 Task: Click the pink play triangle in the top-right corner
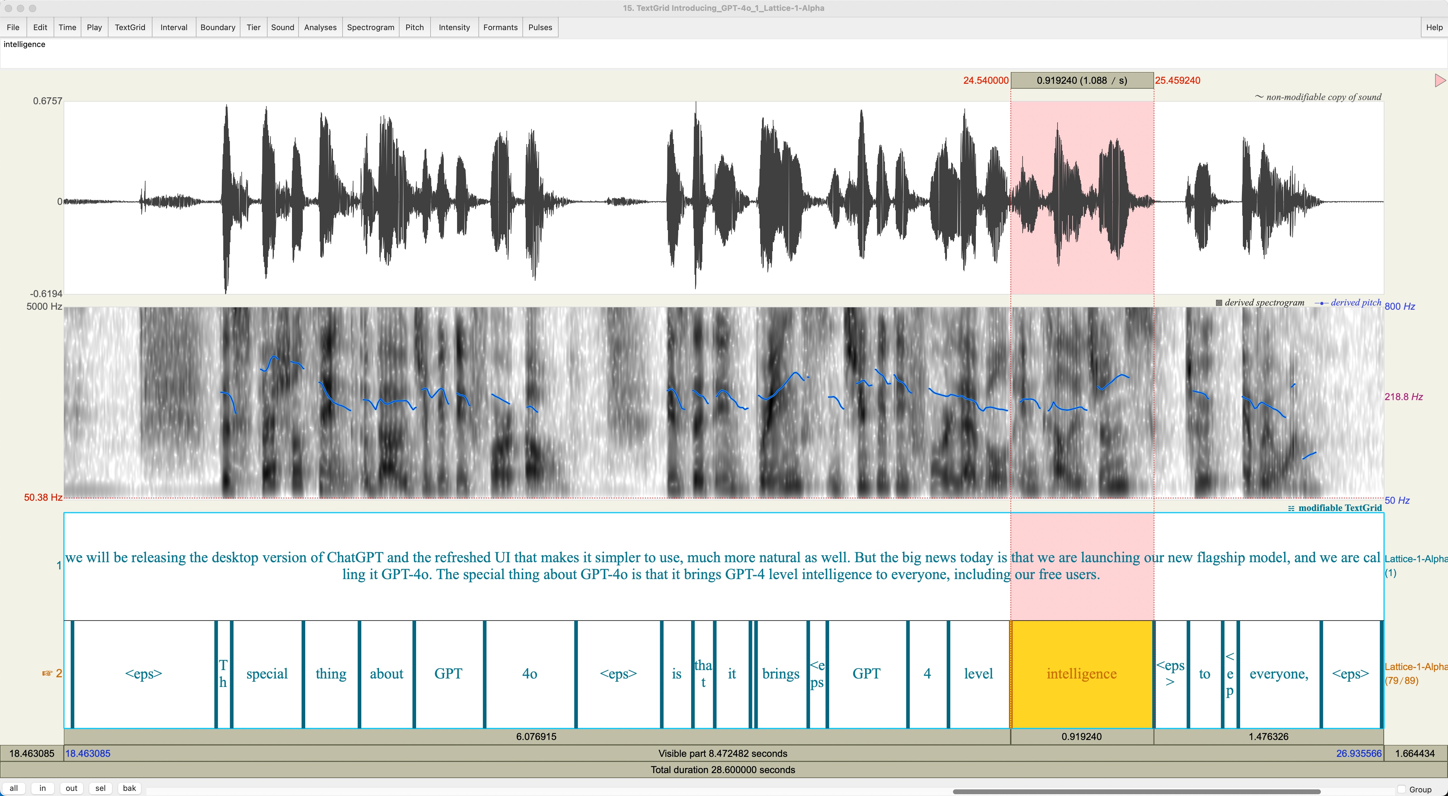coord(1439,80)
